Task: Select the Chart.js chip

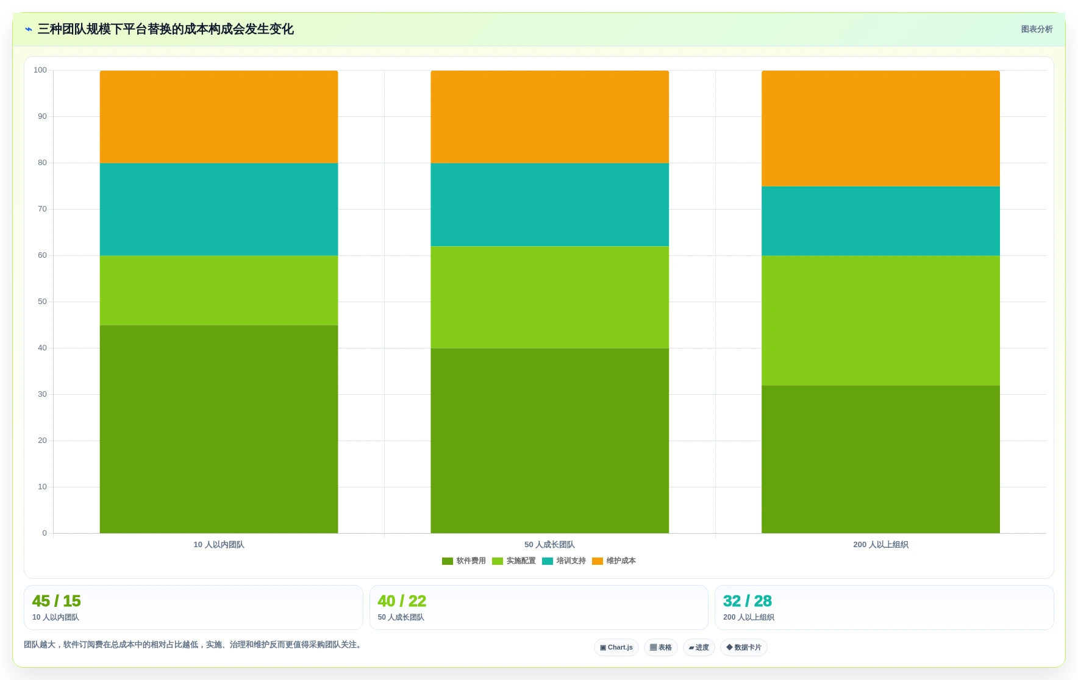Action: tap(616, 648)
